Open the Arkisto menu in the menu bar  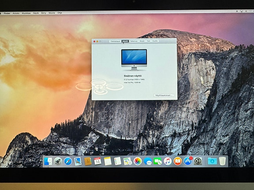(x=16, y=13)
